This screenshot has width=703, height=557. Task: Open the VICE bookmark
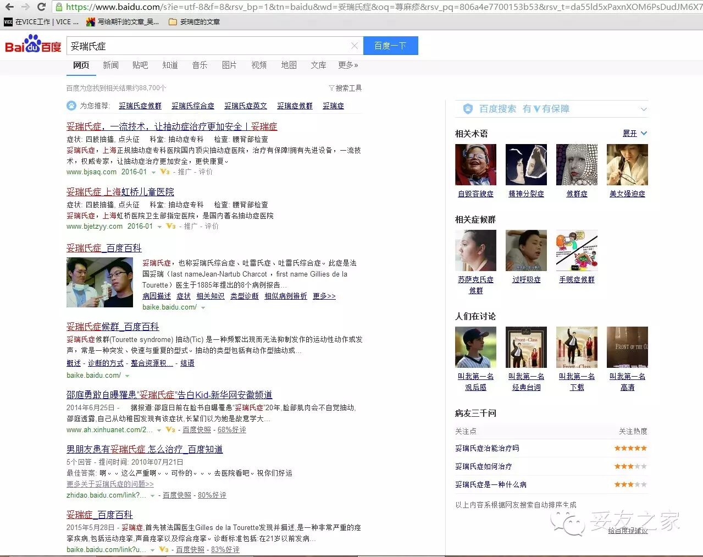point(42,22)
